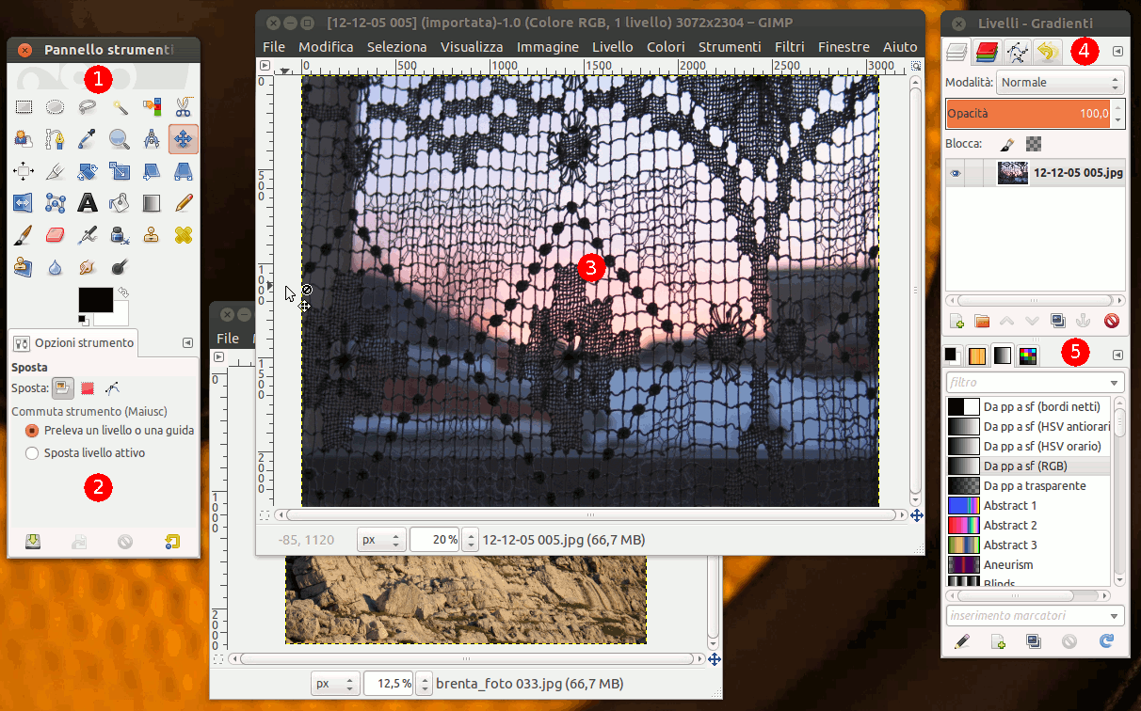Open the Colori menu
The image size is (1141, 711).
tap(666, 47)
